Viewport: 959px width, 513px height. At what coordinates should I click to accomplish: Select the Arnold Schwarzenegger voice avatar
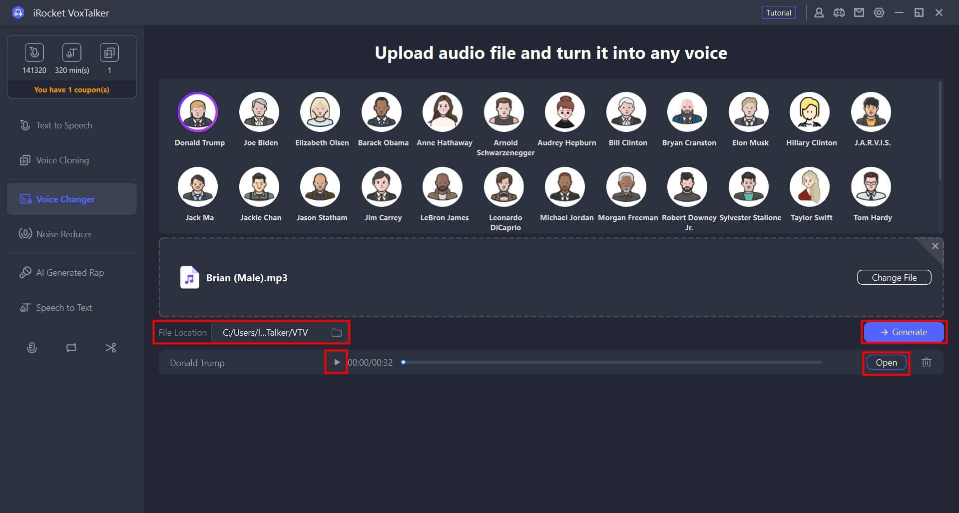click(504, 112)
